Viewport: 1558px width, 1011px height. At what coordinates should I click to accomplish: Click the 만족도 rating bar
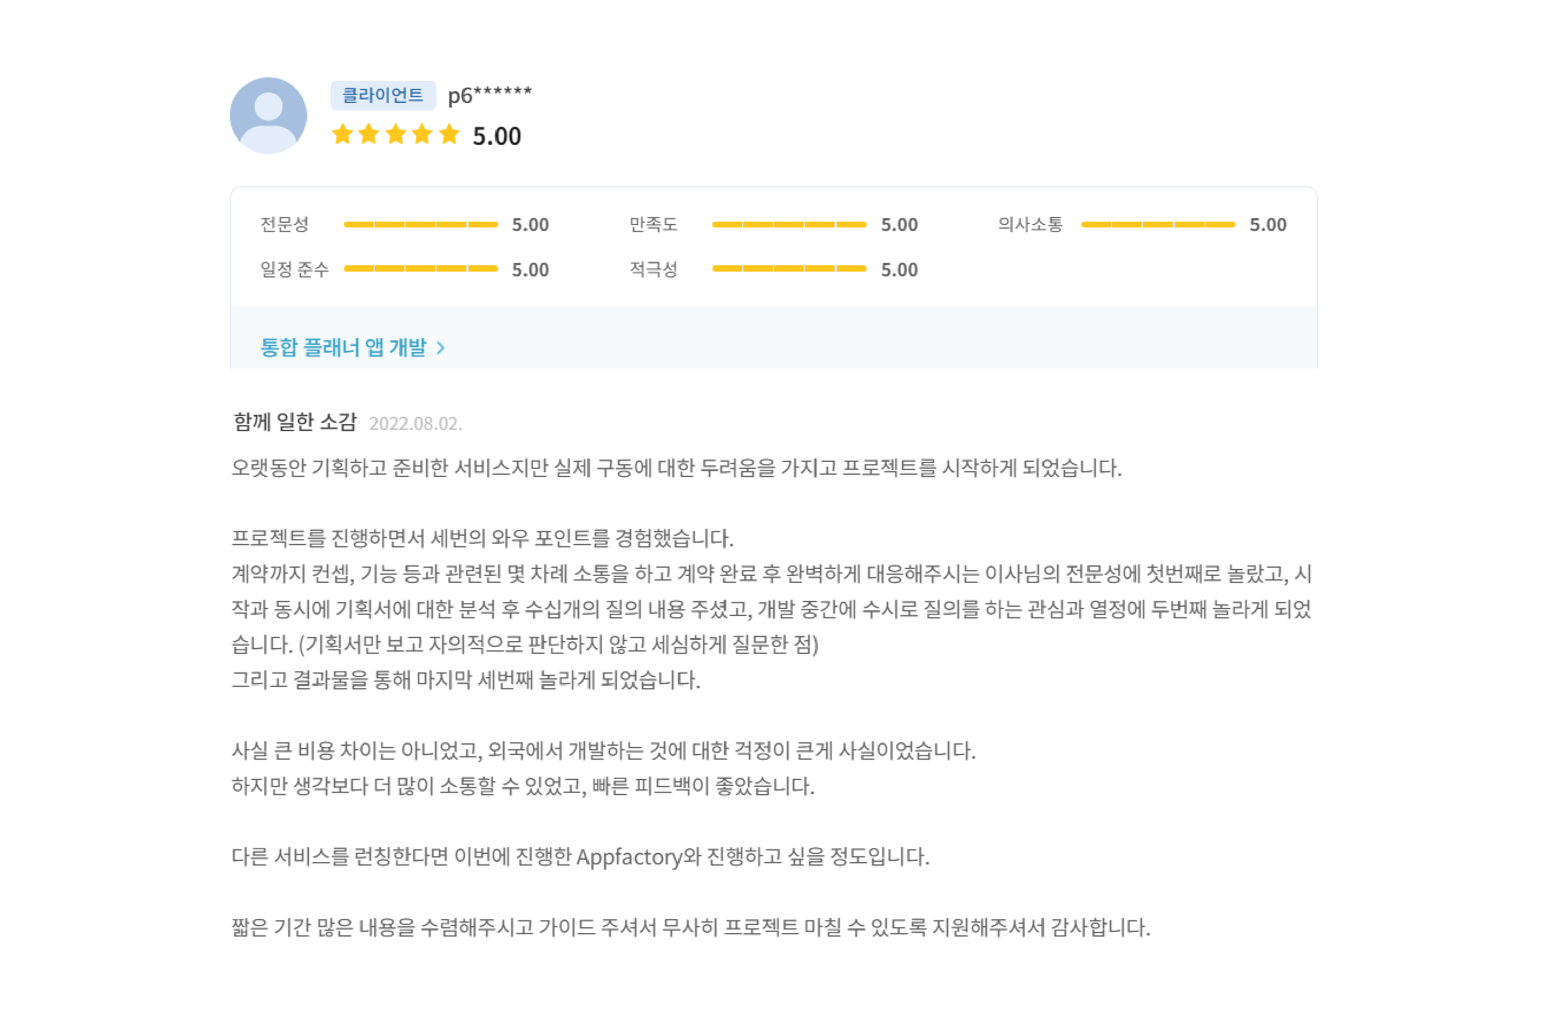pyautogui.click(x=789, y=225)
